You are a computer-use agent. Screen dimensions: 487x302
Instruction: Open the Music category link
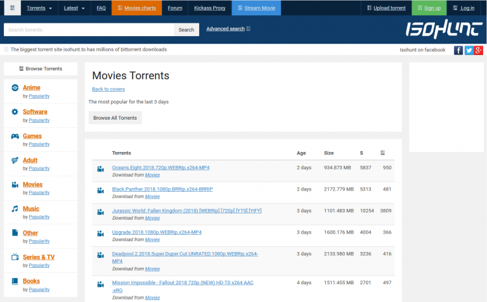[x=31, y=209]
